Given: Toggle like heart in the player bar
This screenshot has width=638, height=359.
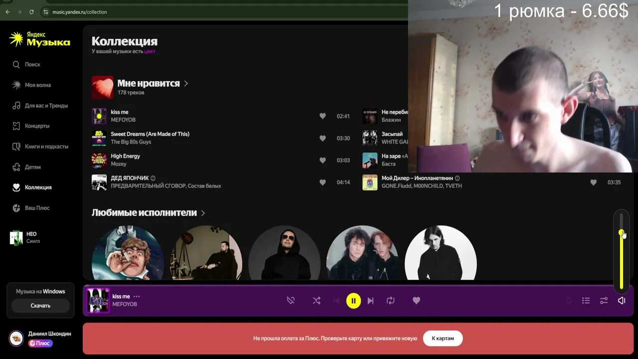Looking at the screenshot, I should tap(416, 300).
